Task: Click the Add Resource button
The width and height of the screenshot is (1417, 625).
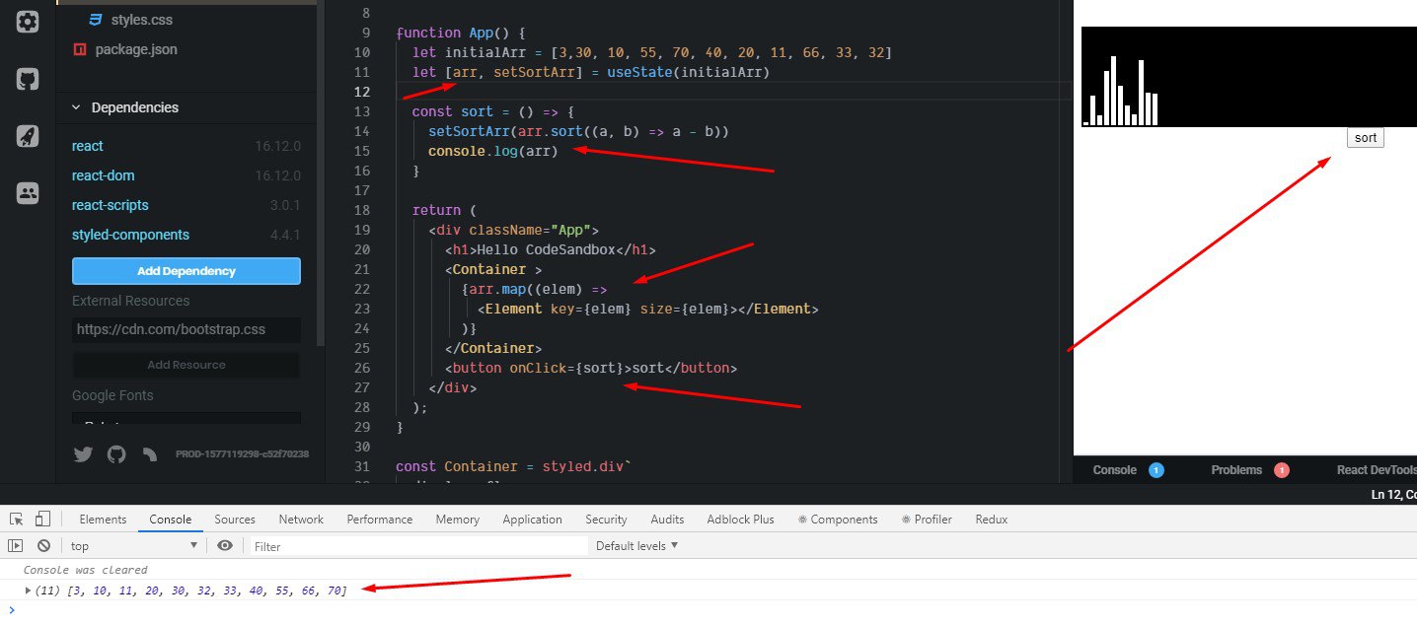Action: pyautogui.click(x=186, y=365)
